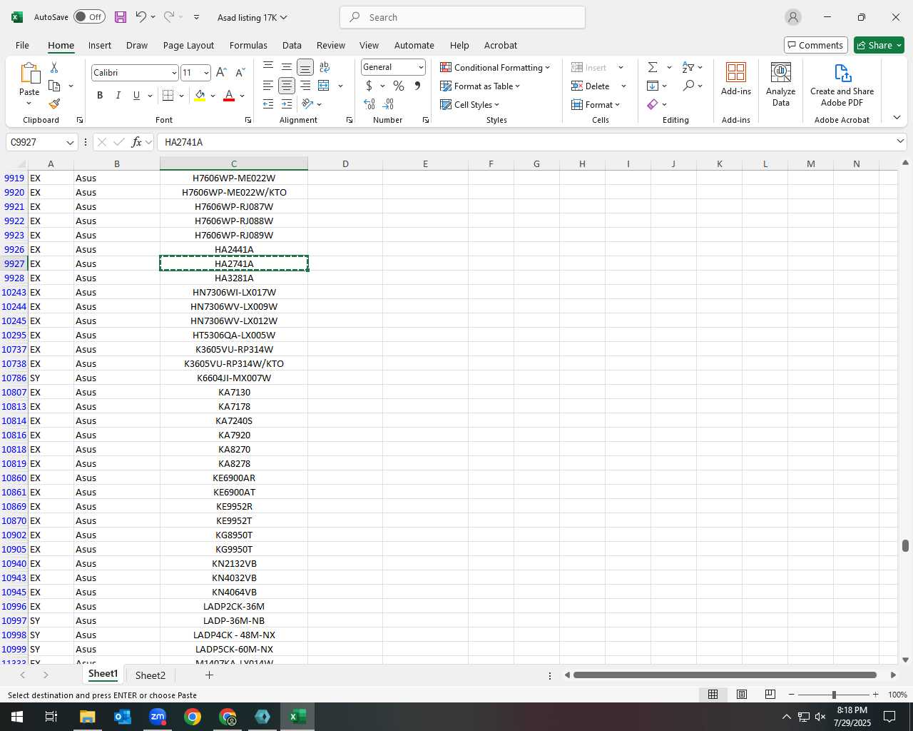
Task: Click the Decrease Indent icon
Action: coord(268,104)
